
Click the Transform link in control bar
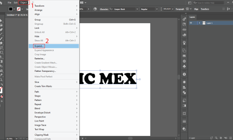205,9
